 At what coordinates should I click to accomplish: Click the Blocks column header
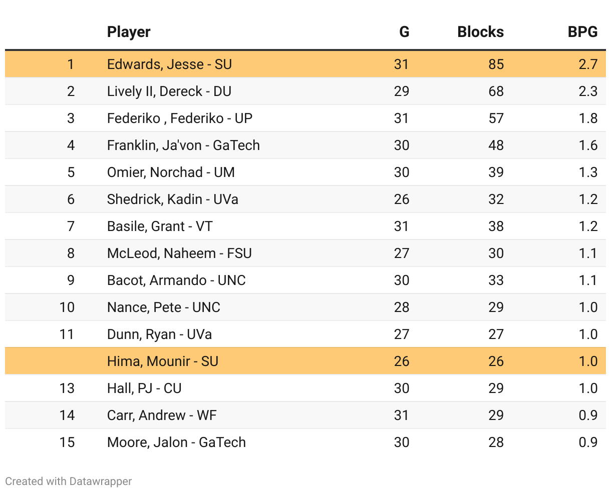click(x=480, y=32)
